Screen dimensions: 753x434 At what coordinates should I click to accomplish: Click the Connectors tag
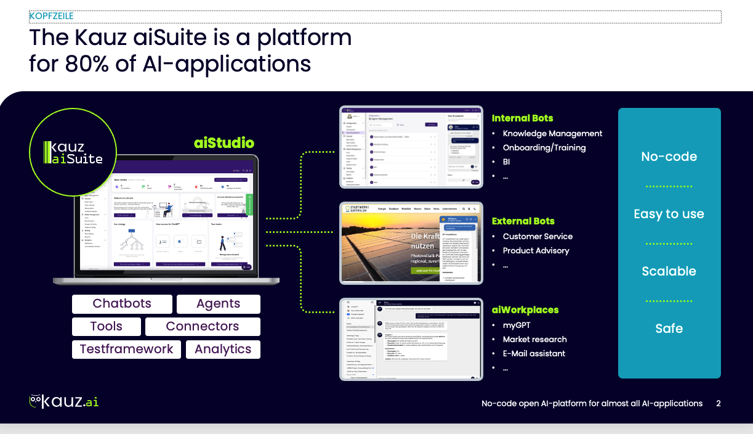point(203,327)
